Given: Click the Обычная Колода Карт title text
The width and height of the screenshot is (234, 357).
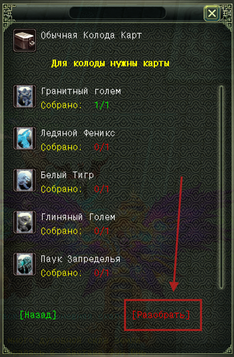Looking at the screenshot, I should click(91, 36).
